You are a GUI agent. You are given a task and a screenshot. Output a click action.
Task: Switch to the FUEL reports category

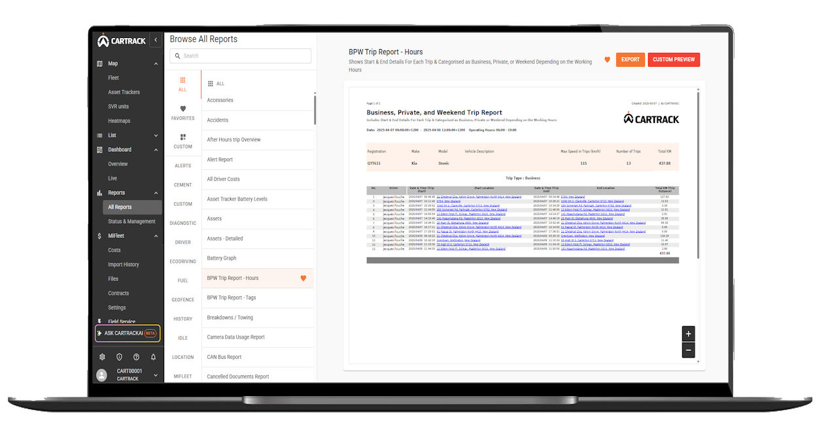(182, 280)
